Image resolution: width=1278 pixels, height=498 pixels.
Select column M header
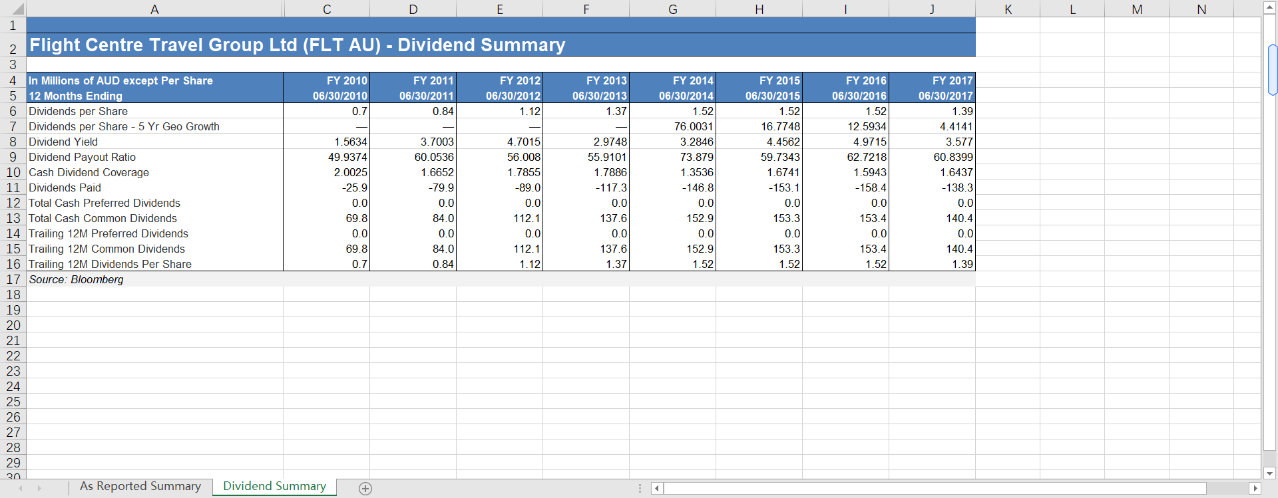tap(1137, 9)
